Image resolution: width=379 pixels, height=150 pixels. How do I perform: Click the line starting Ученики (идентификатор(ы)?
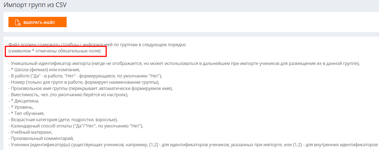tap(194, 145)
